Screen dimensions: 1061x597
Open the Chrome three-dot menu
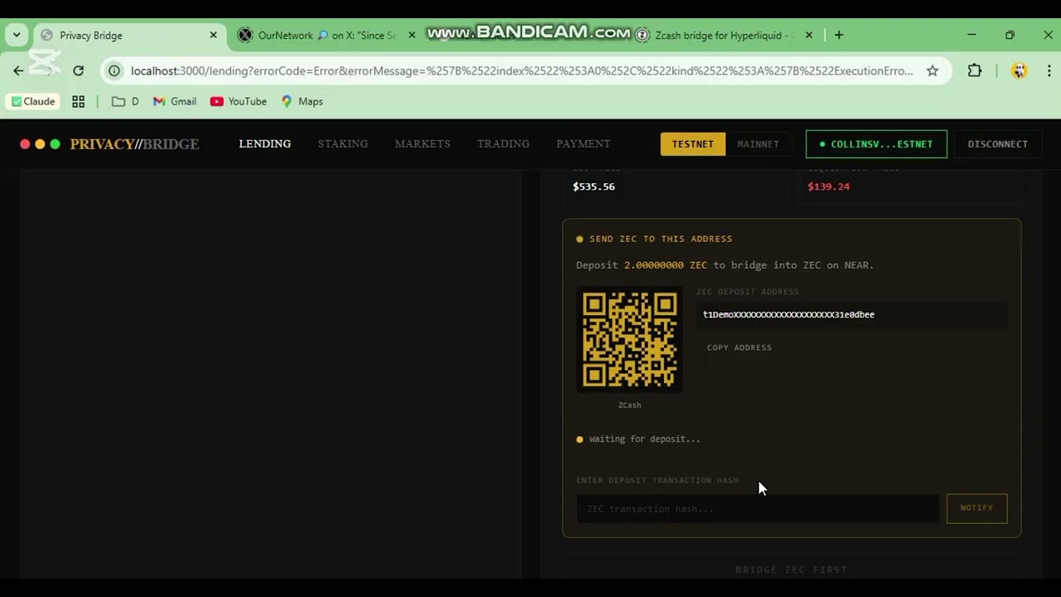(x=1049, y=70)
